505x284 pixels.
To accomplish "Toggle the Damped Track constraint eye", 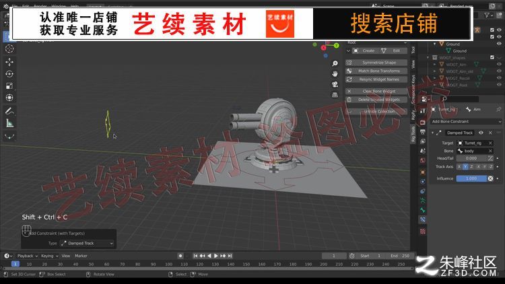I will [x=481, y=133].
